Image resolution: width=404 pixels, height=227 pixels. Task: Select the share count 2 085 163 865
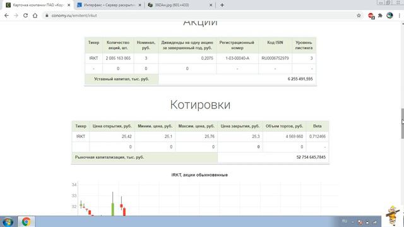[118, 58]
